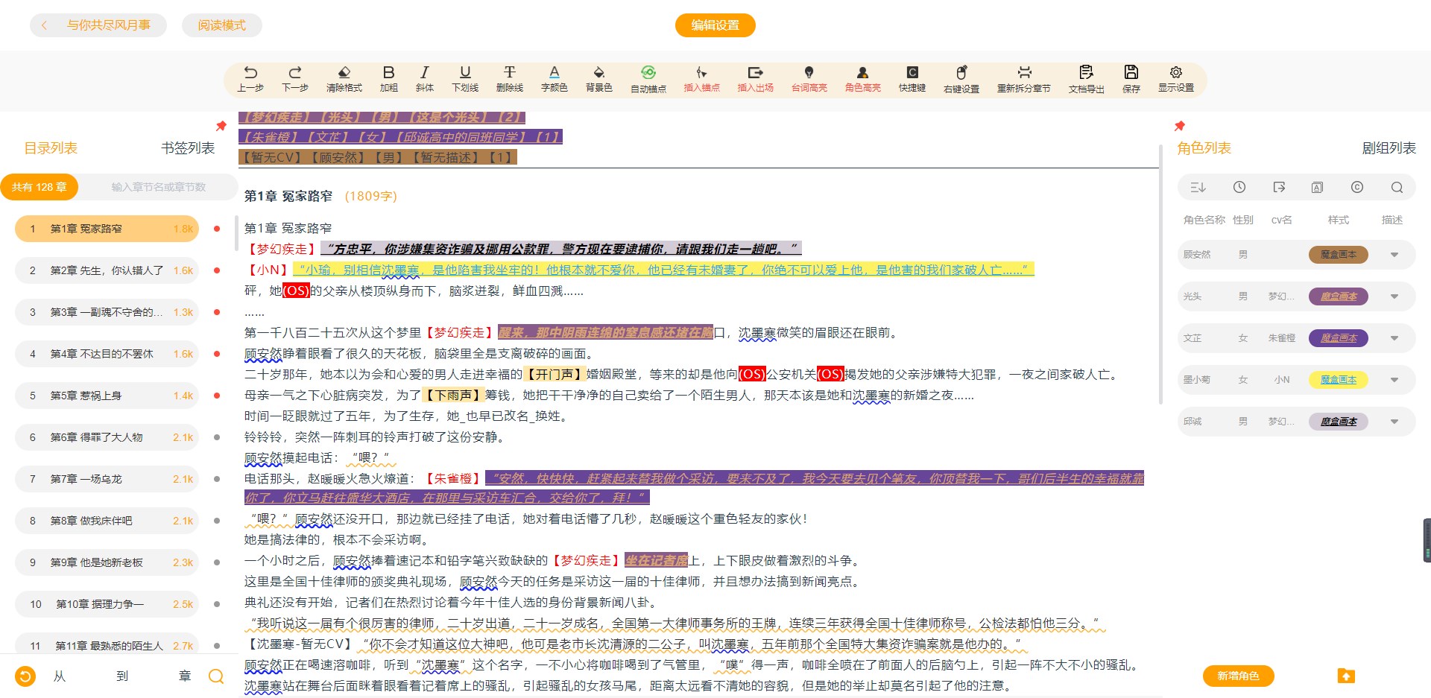The height and width of the screenshot is (698, 1431).
Task: Click role list sort icon
Action: click(1198, 188)
